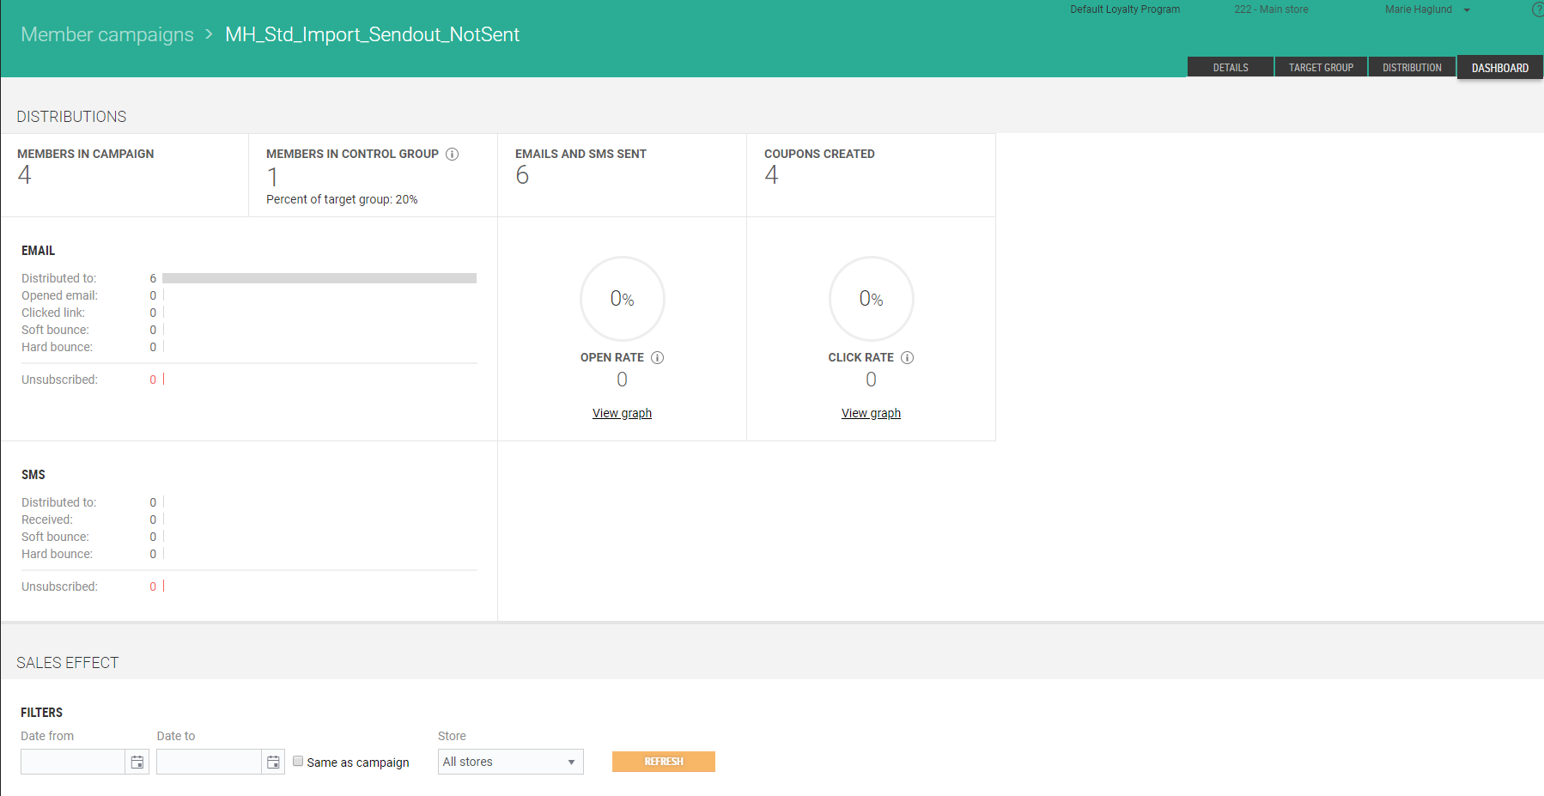Screen dimensions: 1544x796
Task: Open the Target Group tab
Action: (1321, 68)
